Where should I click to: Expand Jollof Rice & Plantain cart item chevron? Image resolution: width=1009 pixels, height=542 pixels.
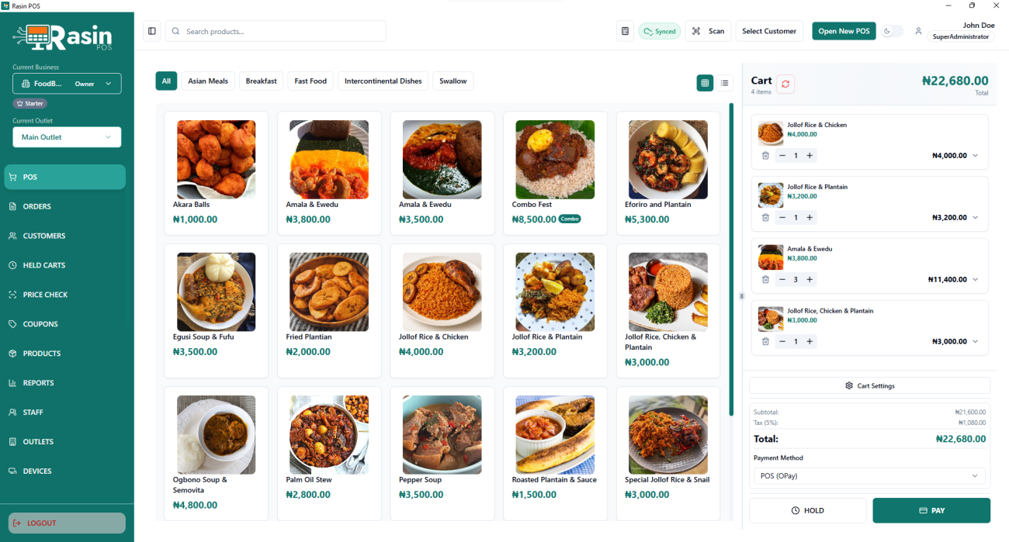pos(976,218)
